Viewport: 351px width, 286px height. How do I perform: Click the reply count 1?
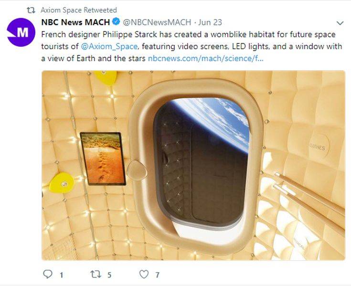coord(61,275)
